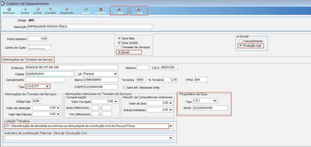Toggle Gera Inf. Adicionais Sefip checkbox

point(125,87)
